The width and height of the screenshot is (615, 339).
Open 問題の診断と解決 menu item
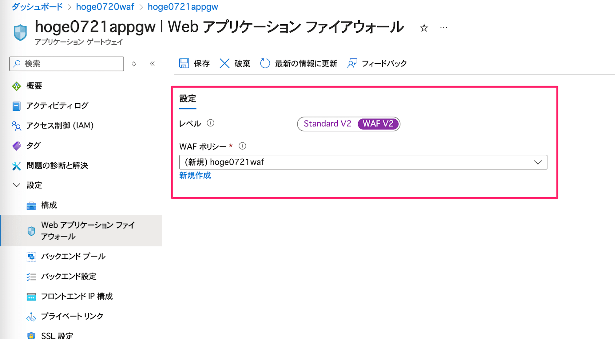tap(57, 166)
